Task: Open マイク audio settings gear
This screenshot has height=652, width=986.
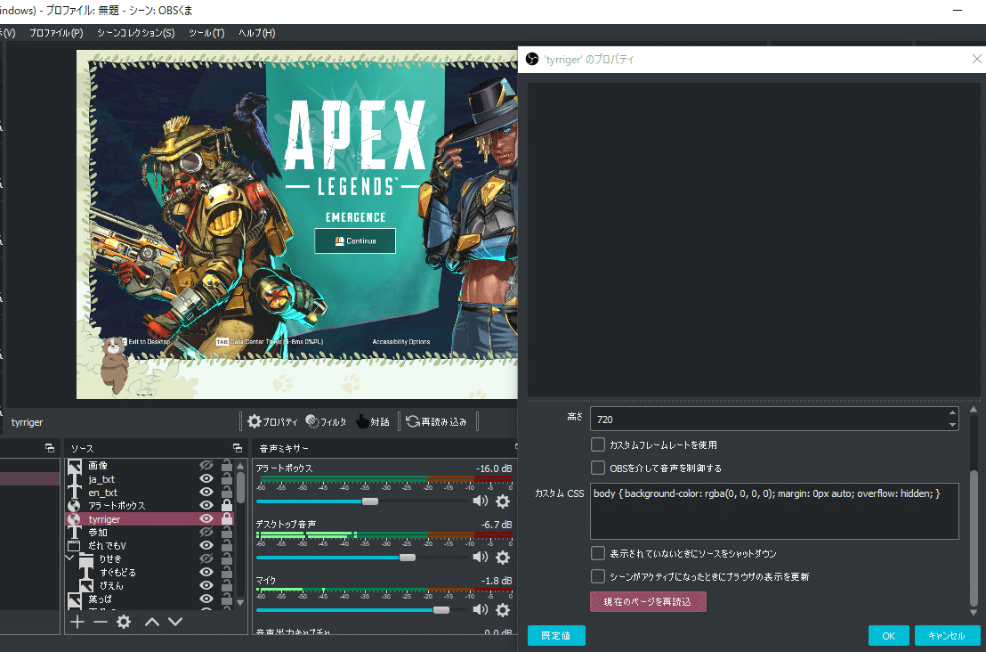Action: [x=503, y=609]
